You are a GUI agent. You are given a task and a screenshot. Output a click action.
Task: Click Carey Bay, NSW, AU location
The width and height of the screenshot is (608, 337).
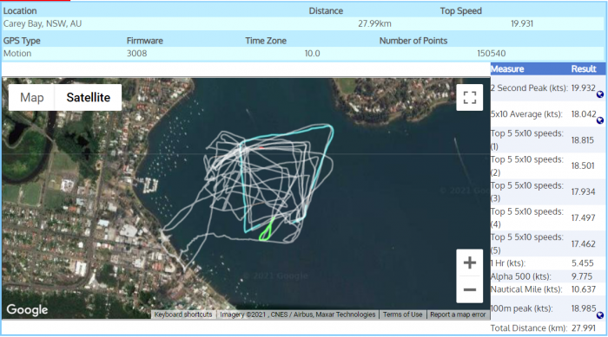[43, 23]
